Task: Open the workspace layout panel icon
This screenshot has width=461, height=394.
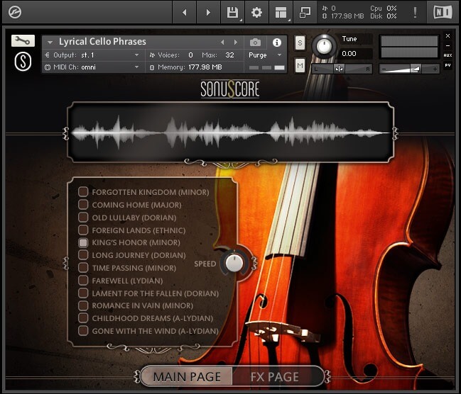Action: pos(281,12)
